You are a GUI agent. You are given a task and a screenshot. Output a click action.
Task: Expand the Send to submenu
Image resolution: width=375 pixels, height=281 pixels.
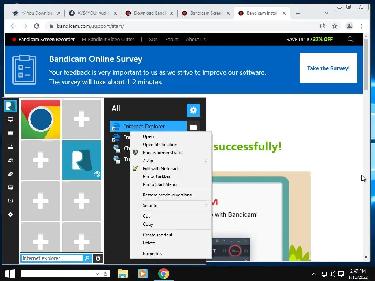click(171, 206)
